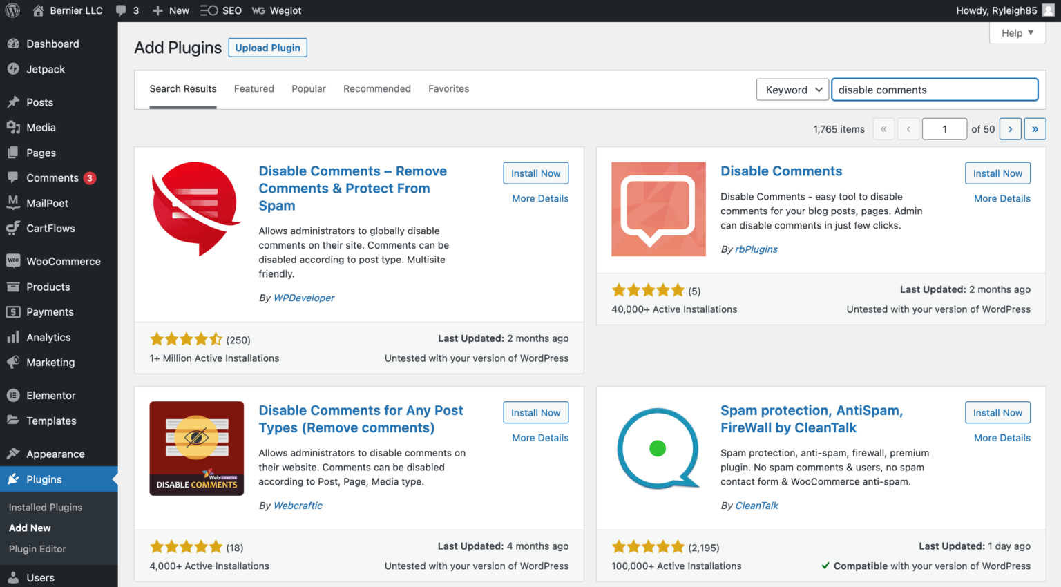Open the comments bubble icon in admin bar
This screenshot has height=587, width=1061.
(121, 10)
